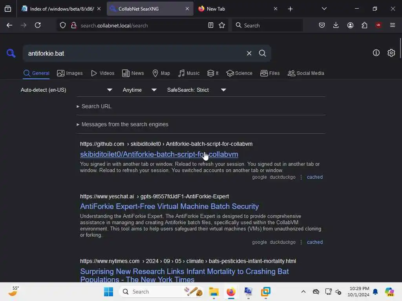Image resolution: width=402 pixels, height=301 pixels.
Task: Click the page vertical scrollbar
Action: click(400, 48)
